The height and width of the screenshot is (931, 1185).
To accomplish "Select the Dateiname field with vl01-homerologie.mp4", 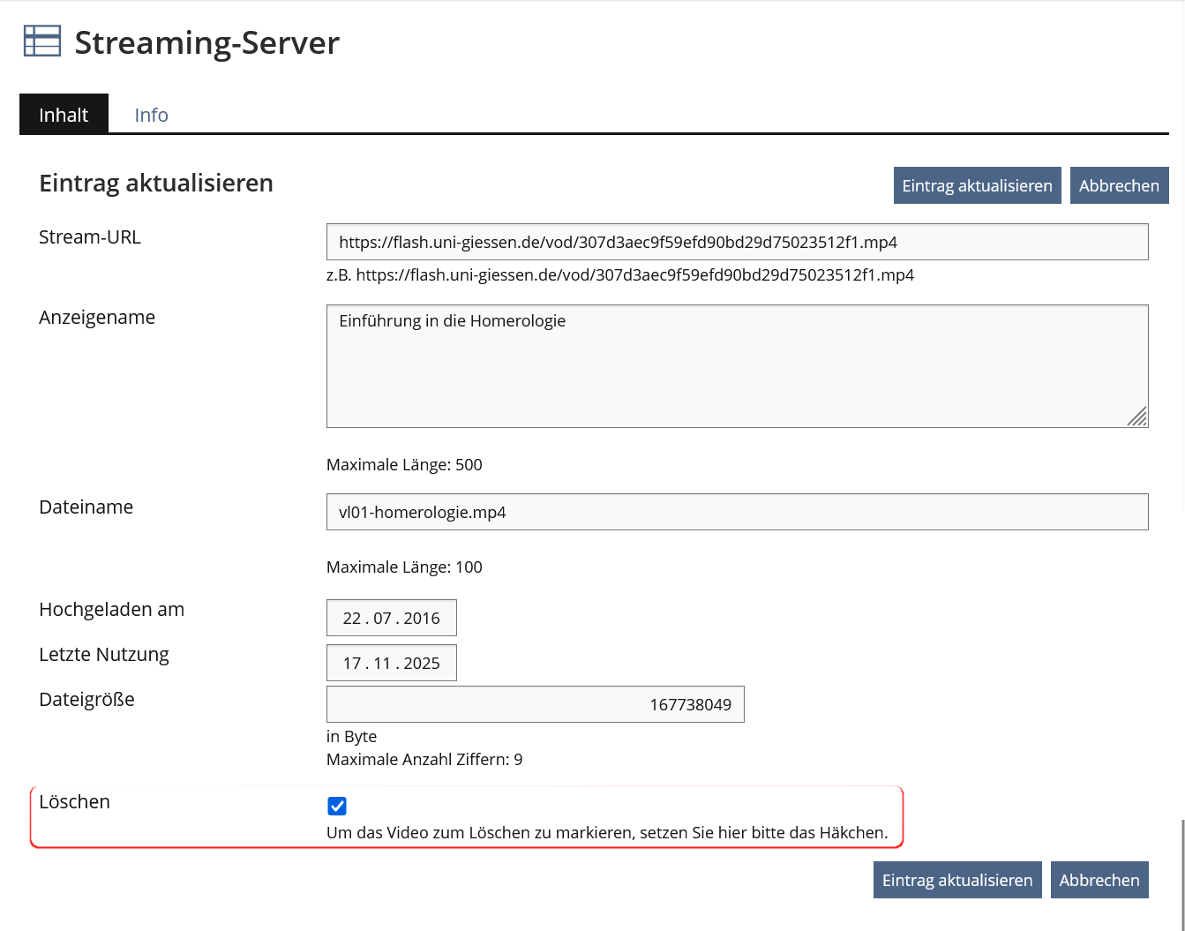I will point(737,512).
